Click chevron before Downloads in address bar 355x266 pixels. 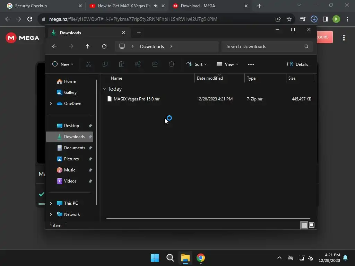[132, 46]
